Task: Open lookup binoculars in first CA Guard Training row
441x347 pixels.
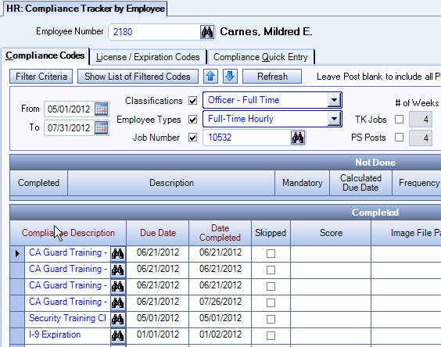Action: [x=118, y=254]
